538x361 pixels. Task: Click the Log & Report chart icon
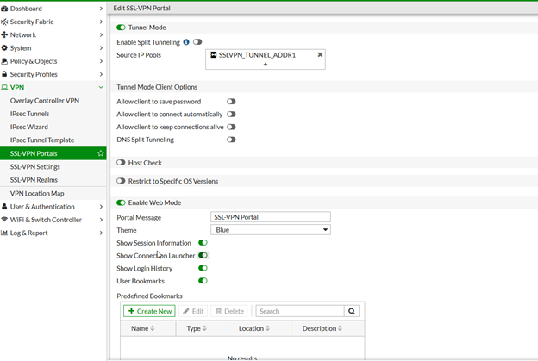point(4,233)
